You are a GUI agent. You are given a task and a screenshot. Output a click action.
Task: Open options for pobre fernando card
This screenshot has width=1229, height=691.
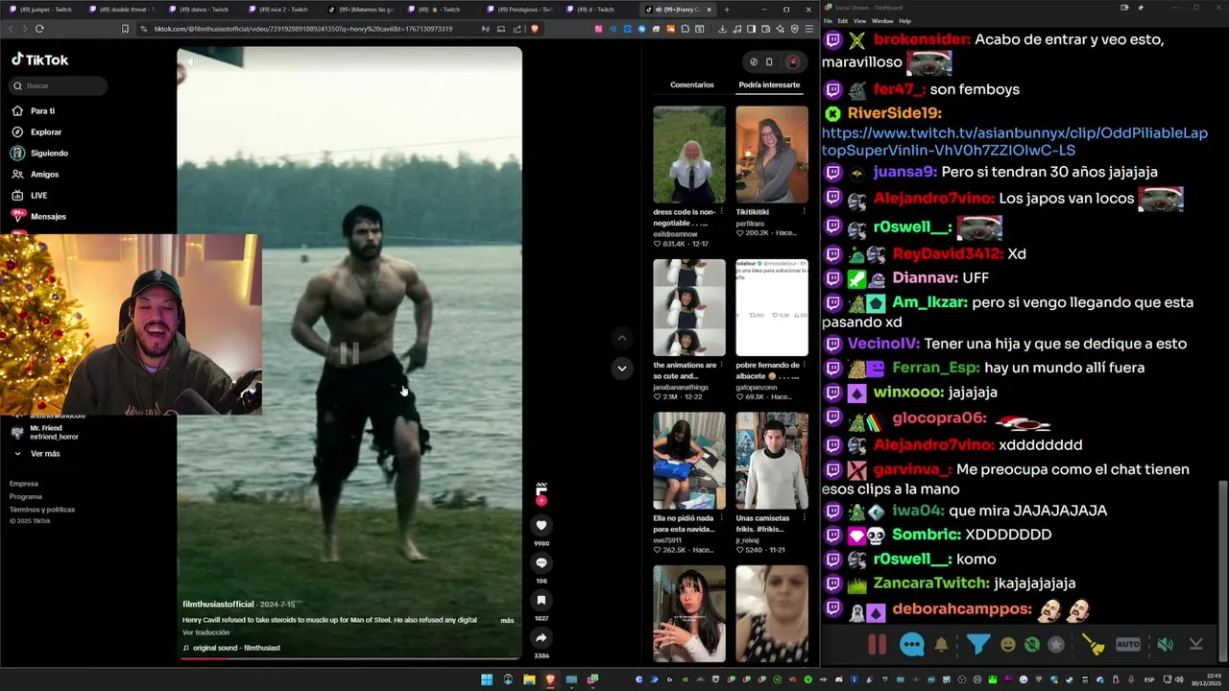(x=804, y=365)
